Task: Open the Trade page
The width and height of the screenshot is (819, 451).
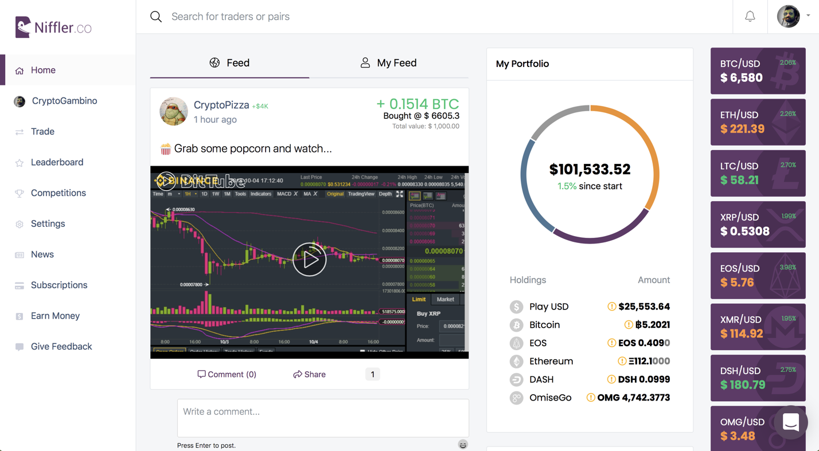Action: point(68,132)
